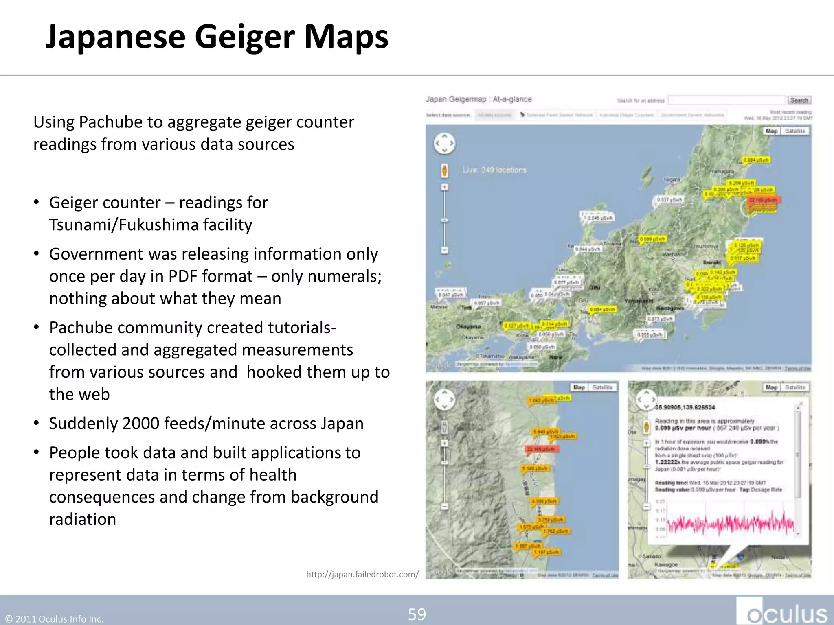This screenshot has height=625, width=834.
Task: Click the 0.073 µSv/h marker south of Kanagawa
Action: [x=660, y=319]
